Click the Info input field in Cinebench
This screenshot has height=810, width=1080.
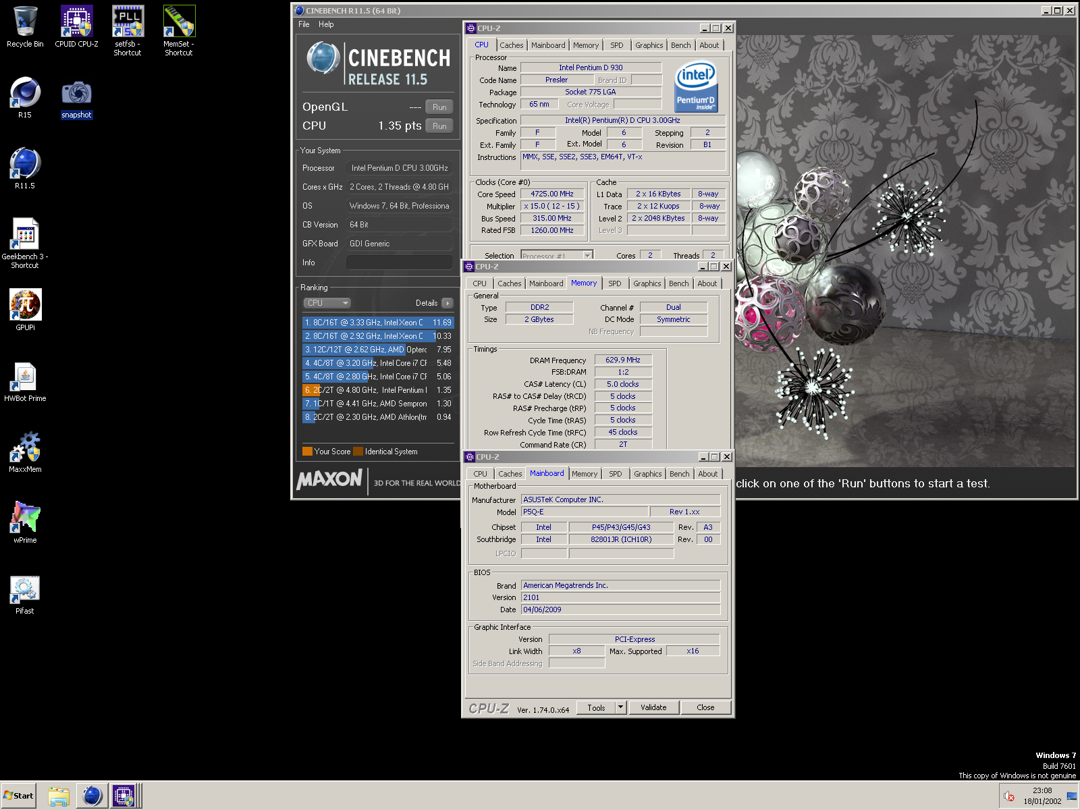click(400, 263)
